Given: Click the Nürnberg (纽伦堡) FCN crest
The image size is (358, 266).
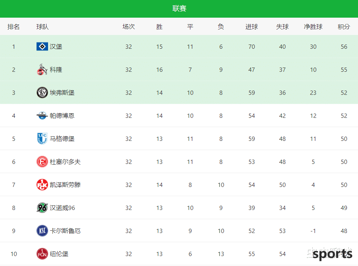Looking at the screenshot, I should 42,254.
